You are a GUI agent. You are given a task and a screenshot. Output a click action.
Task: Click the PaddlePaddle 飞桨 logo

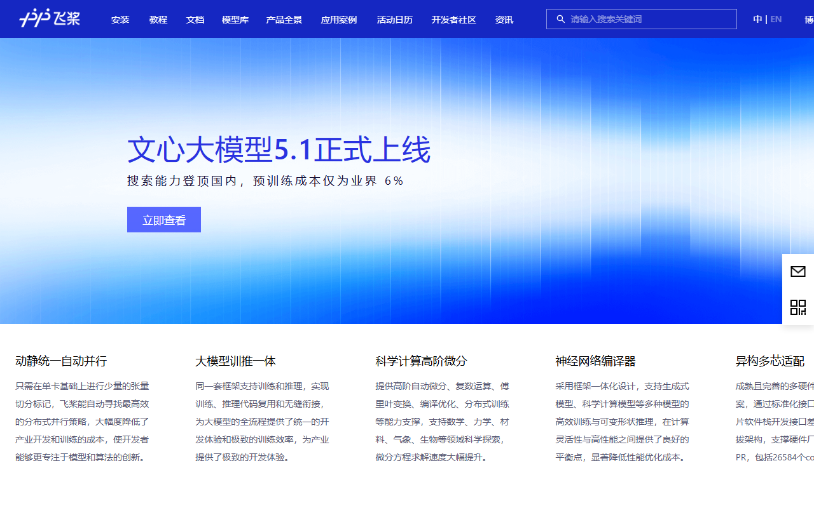[50, 18]
